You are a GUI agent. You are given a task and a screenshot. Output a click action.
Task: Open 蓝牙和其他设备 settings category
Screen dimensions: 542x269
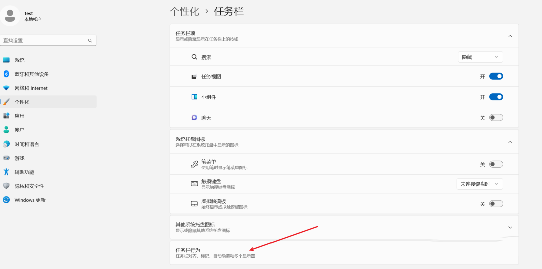(48, 74)
